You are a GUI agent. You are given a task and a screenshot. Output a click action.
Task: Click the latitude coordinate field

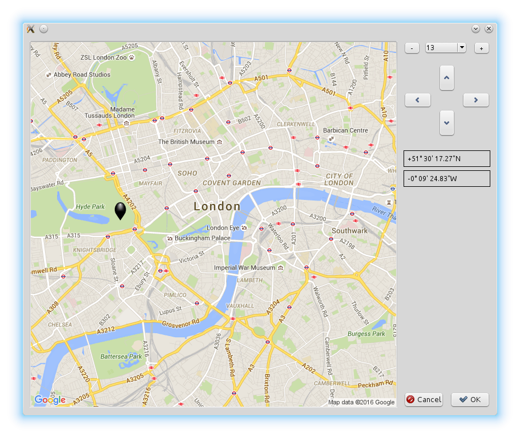pyautogui.click(x=446, y=159)
